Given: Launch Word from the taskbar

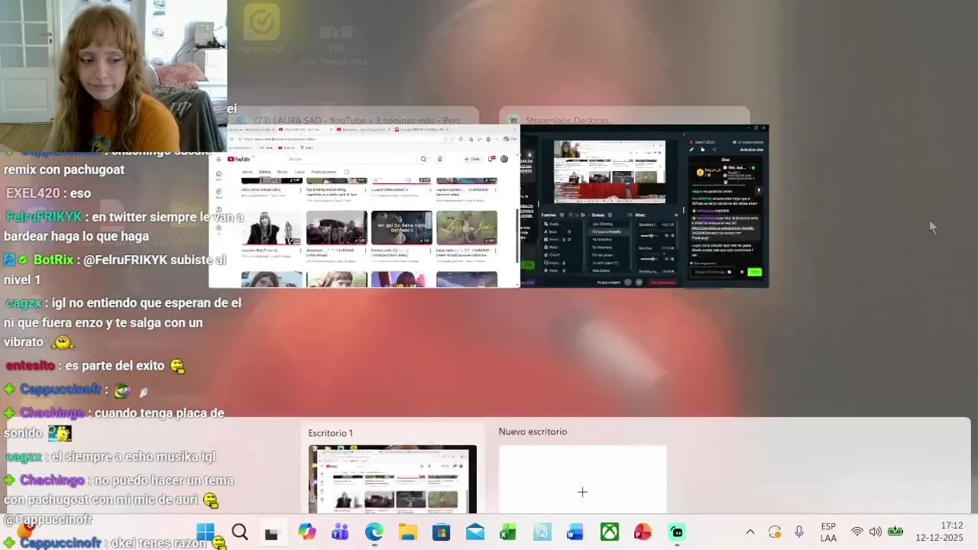Looking at the screenshot, I should click(575, 532).
